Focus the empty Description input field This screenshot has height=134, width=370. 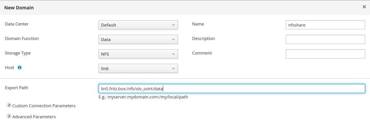(326, 39)
